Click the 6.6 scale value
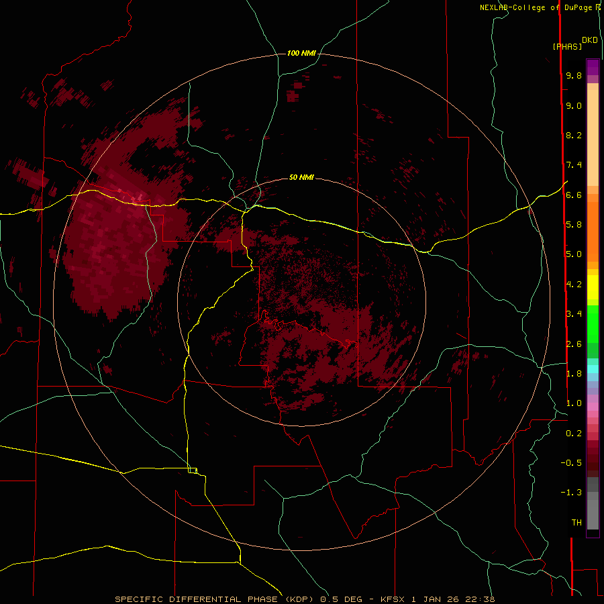Image resolution: width=604 pixels, height=604 pixels. [574, 195]
